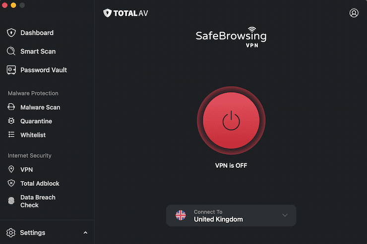This screenshot has width=367, height=244.
Task: Turn on VPN with red power button
Action: tap(231, 120)
